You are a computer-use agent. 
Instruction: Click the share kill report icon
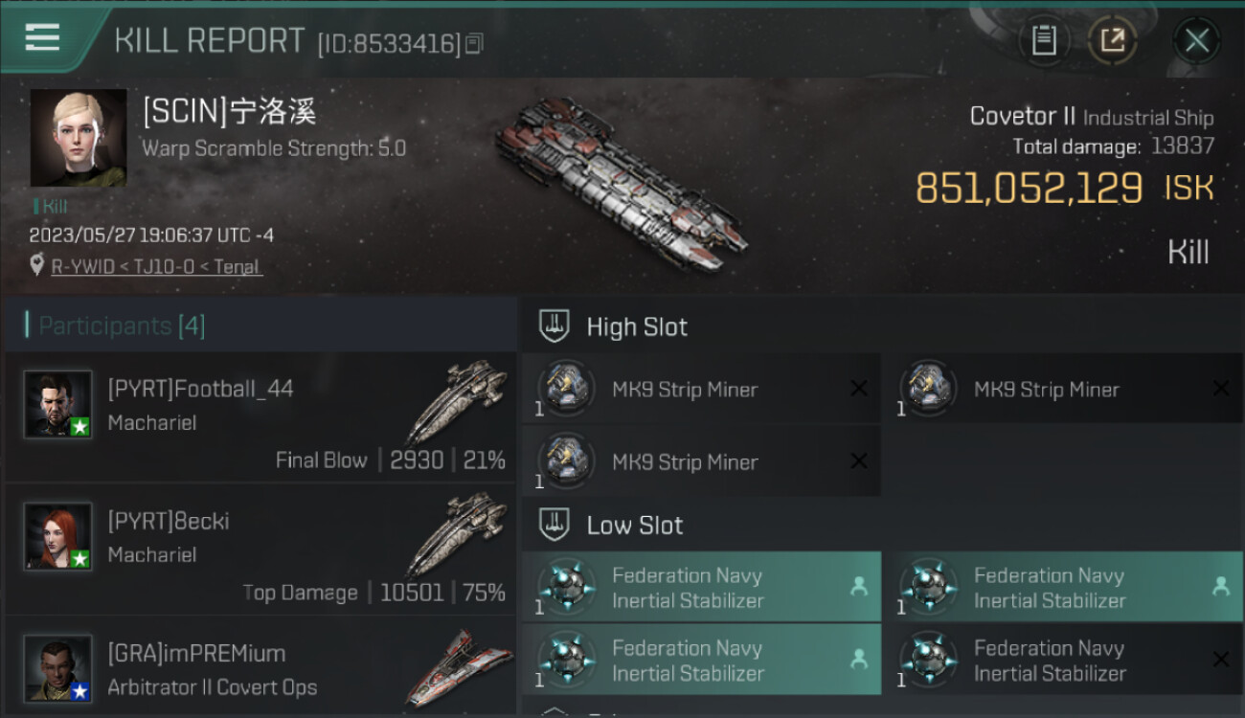pyautogui.click(x=1112, y=40)
